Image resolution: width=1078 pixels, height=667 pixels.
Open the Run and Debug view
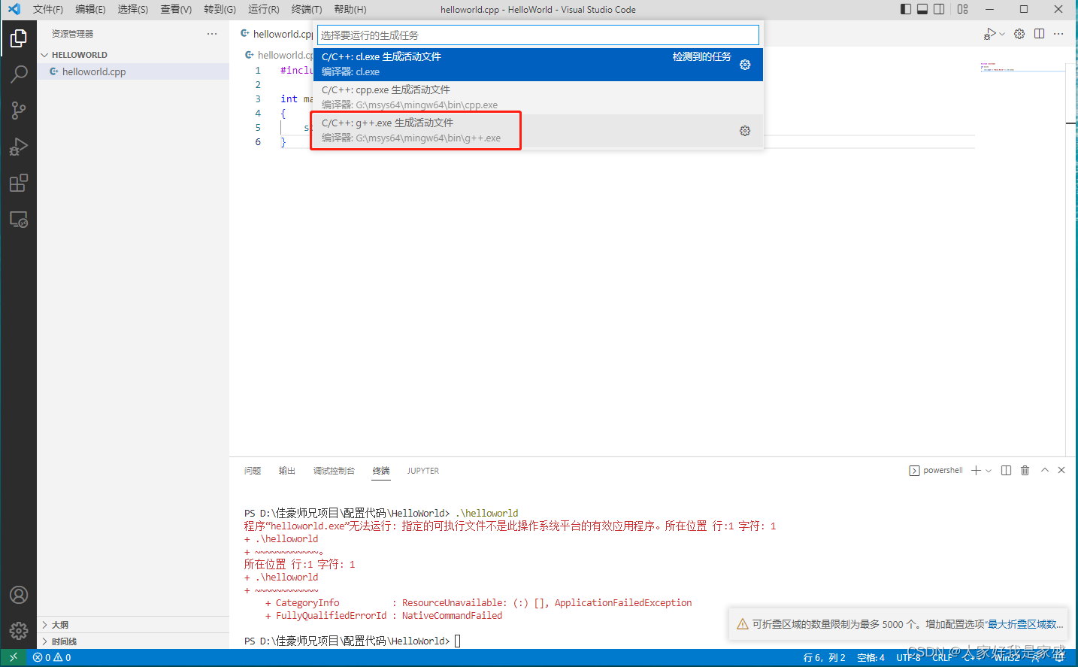click(19, 147)
